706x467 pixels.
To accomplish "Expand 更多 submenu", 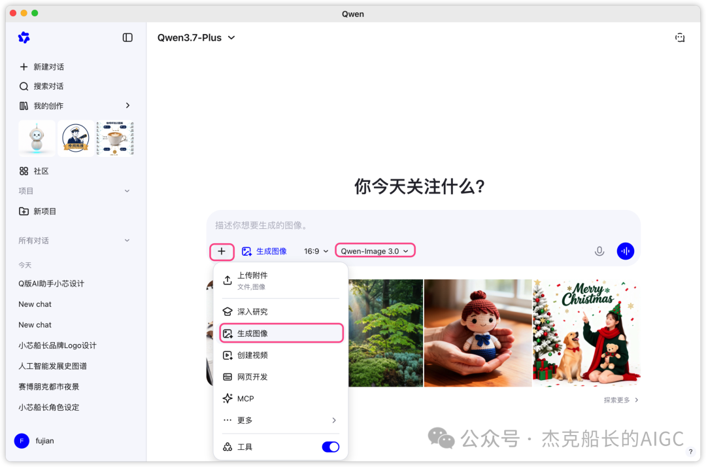I will [x=281, y=420].
